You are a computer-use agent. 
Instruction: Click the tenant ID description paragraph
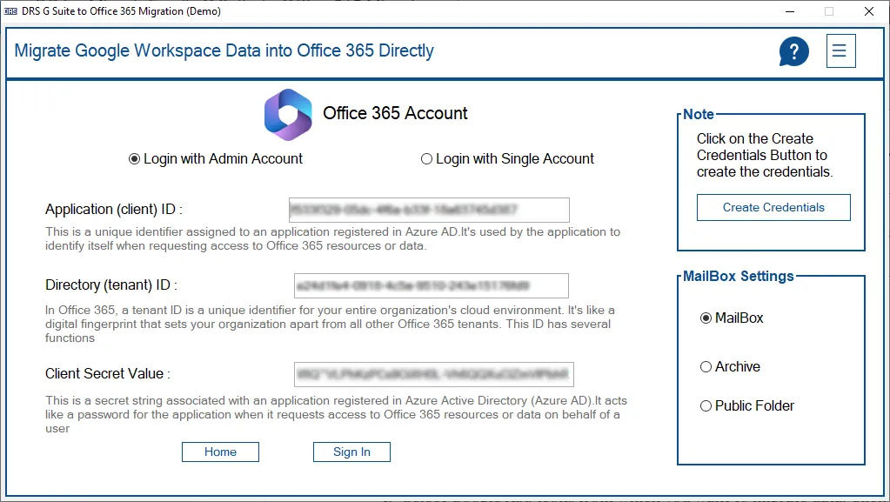coord(330,325)
